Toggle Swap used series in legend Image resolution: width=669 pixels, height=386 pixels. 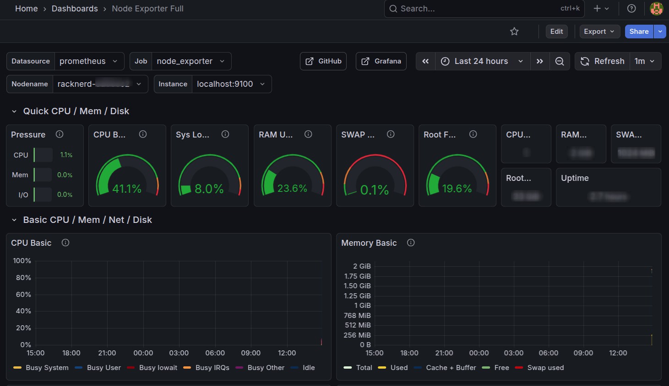pyautogui.click(x=545, y=368)
